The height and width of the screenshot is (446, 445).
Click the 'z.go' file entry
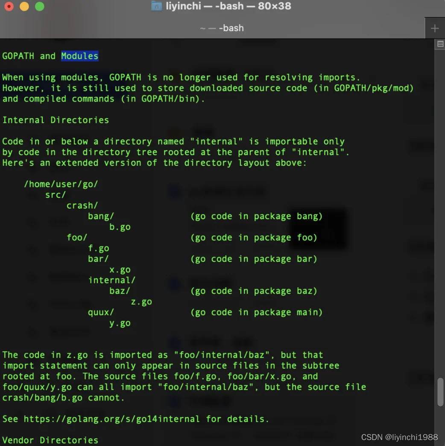(x=141, y=301)
